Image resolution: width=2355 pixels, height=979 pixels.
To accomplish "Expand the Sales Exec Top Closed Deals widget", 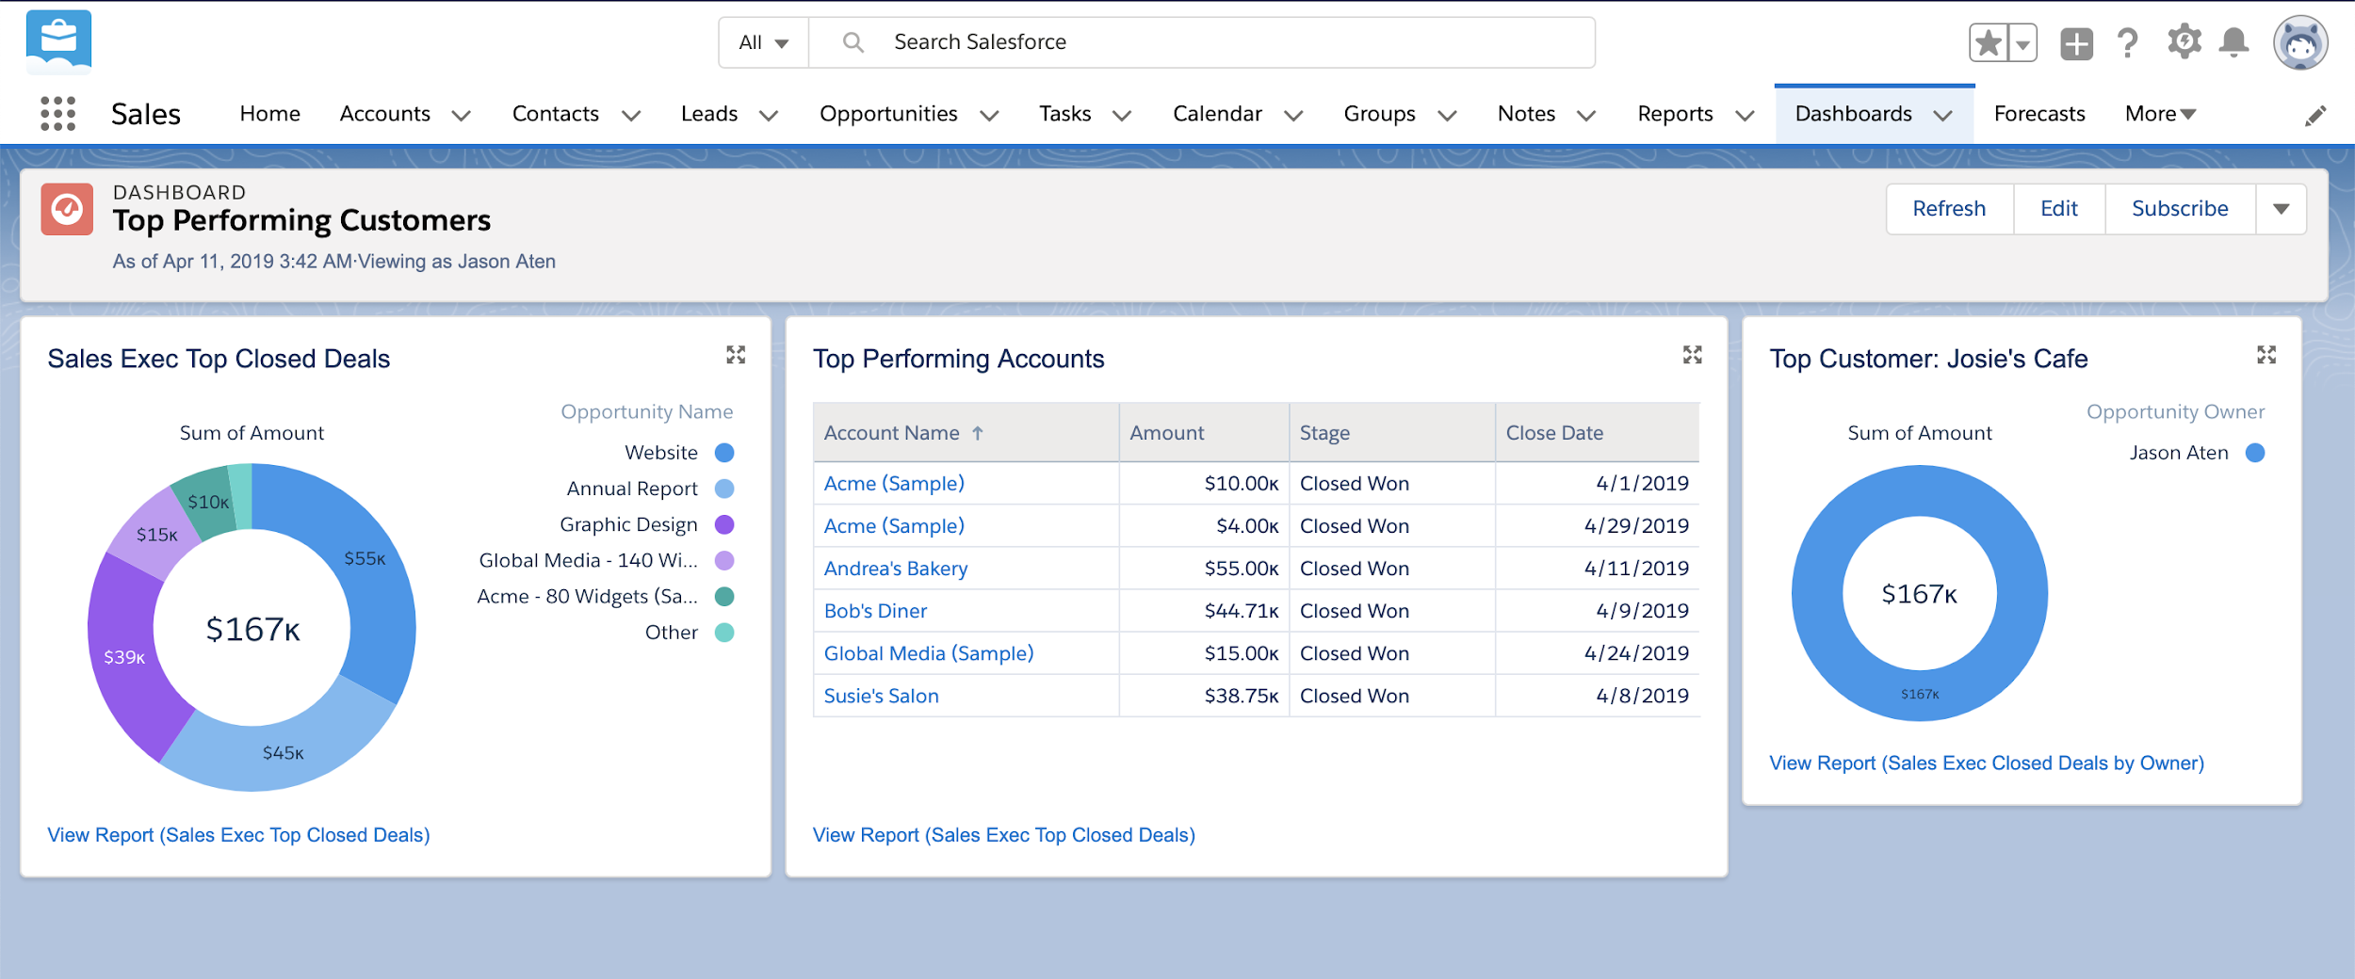I will pyautogui.click(x=736, y=355).
